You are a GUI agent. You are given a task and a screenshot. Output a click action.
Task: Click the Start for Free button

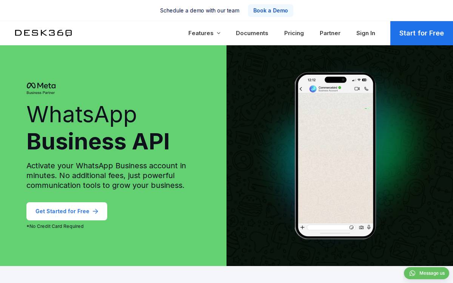click(422, 33)
